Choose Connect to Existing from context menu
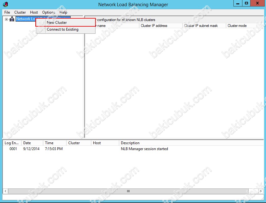Image resolution: width=266 pixels, height=203 pixels. (x=65, y=29)
